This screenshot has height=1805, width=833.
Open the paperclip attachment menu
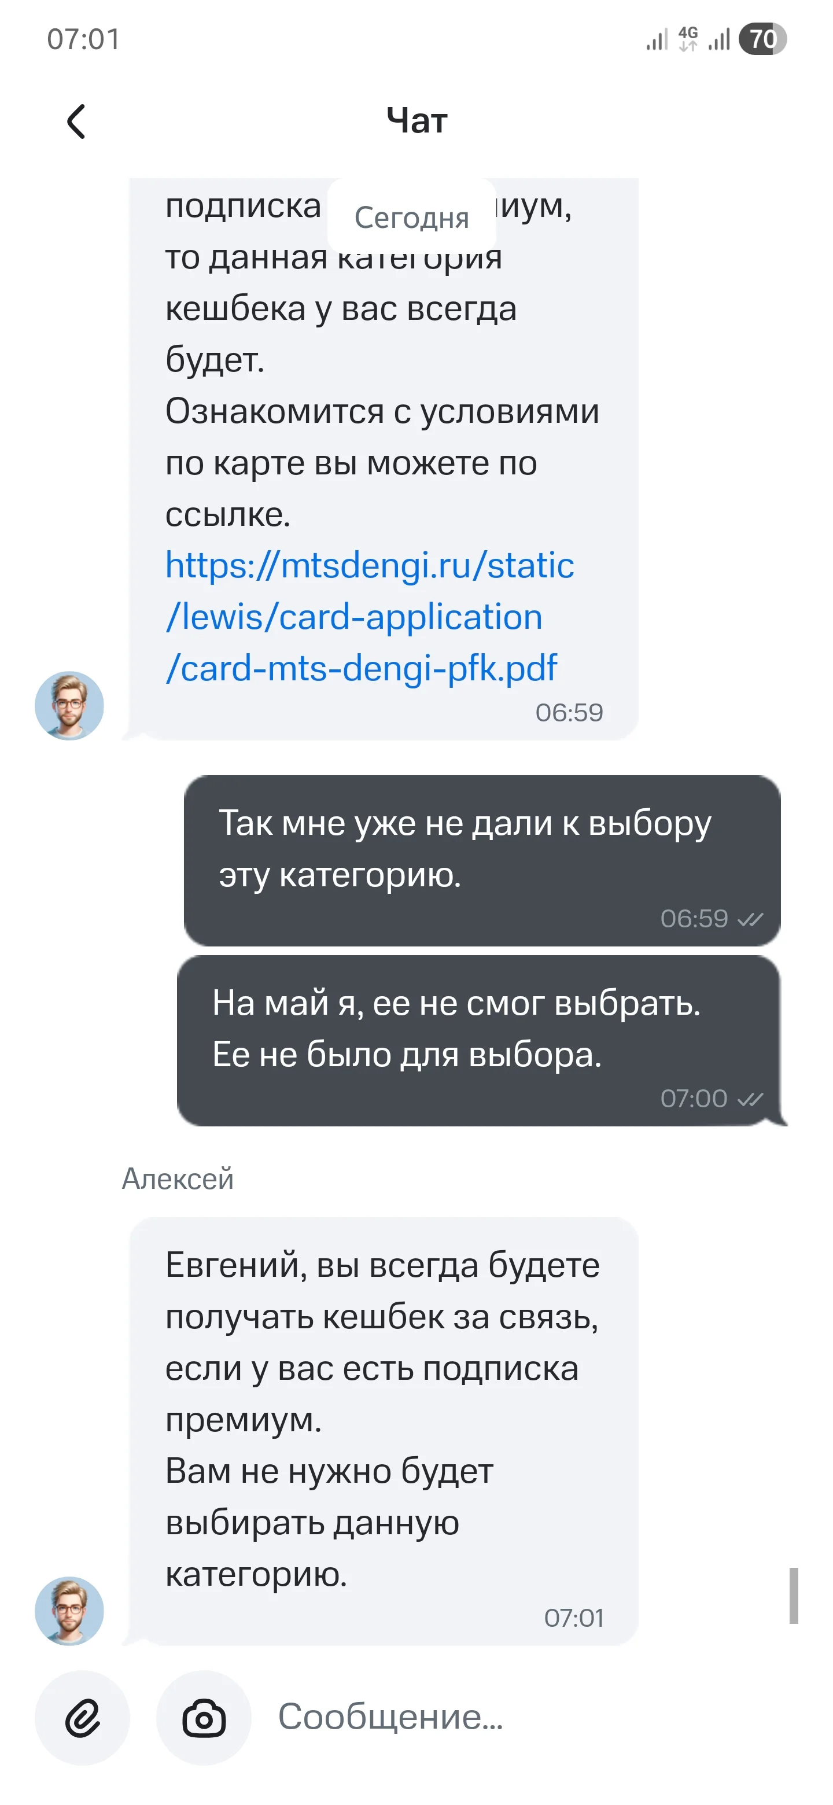pos(83,1718)
